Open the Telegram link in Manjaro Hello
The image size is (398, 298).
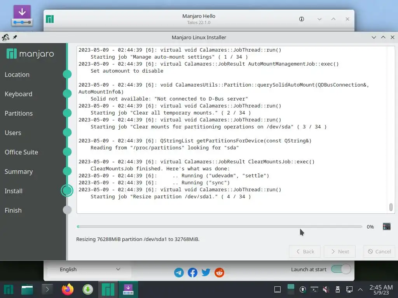click(x=179, y=273)
